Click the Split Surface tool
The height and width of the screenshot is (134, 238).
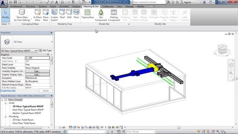pos(135,15)
